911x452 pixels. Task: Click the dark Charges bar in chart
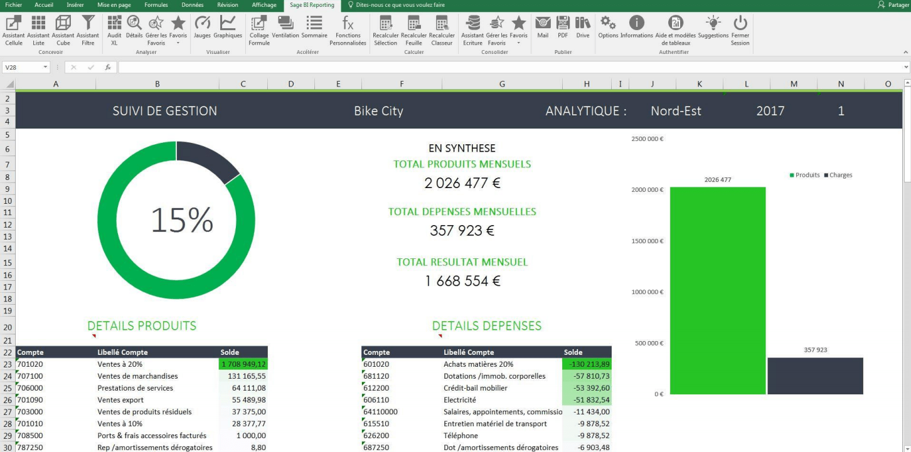coord(815,376)
